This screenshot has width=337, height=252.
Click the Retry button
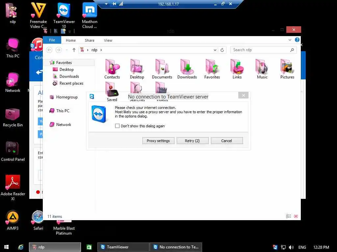192,141
